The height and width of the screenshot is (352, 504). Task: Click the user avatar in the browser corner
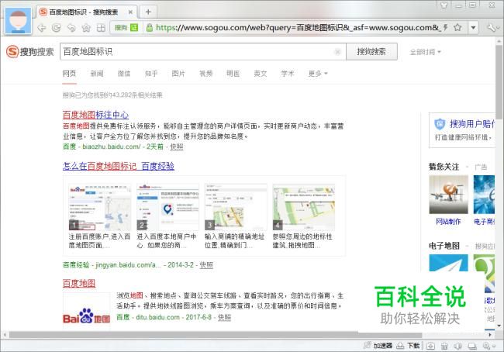click(19, 21)
